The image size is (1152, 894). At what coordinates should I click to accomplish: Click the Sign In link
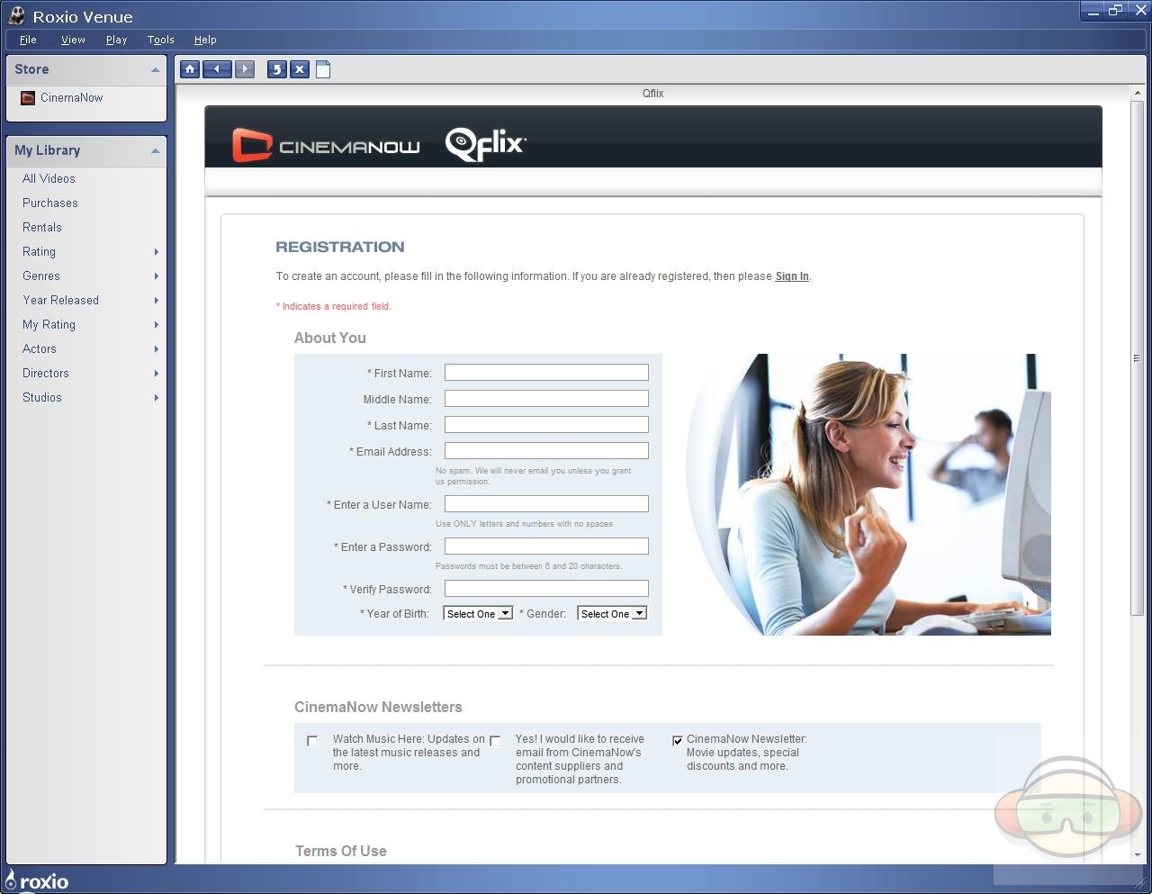(792, 276)
